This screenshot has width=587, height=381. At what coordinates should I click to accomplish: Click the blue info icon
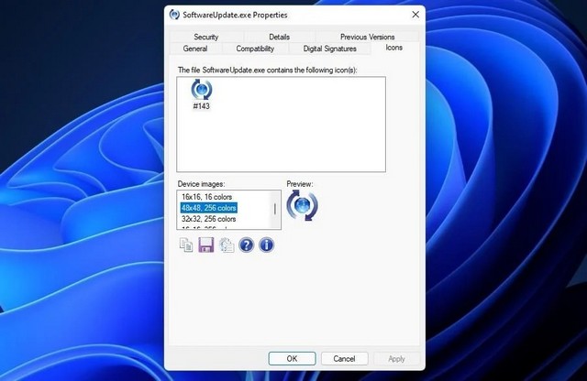(x=267, y=245)
